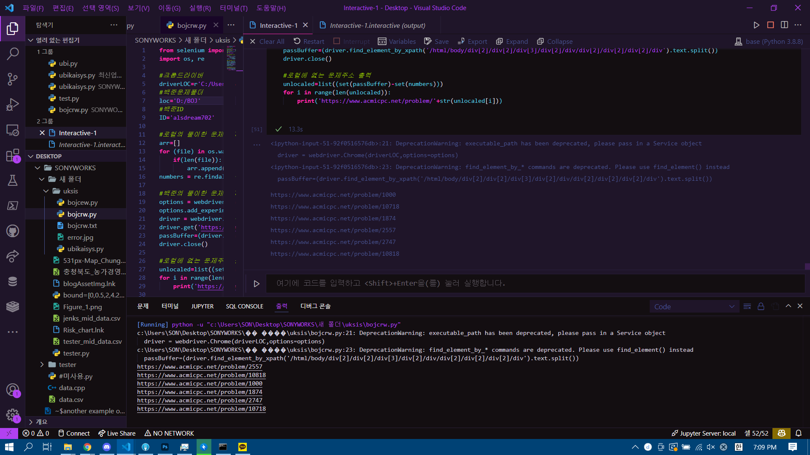
Task: Clear the output panel
Action: [x=747, y=306]
